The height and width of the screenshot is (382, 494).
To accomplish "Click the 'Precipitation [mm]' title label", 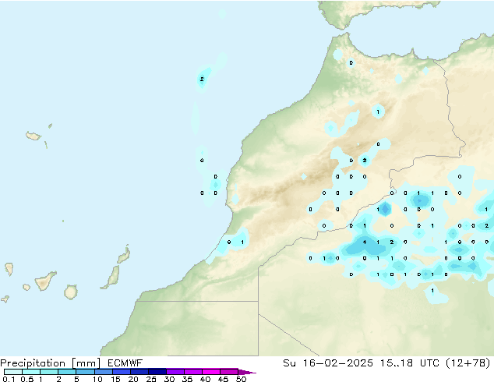I will [x=50, y=363].
